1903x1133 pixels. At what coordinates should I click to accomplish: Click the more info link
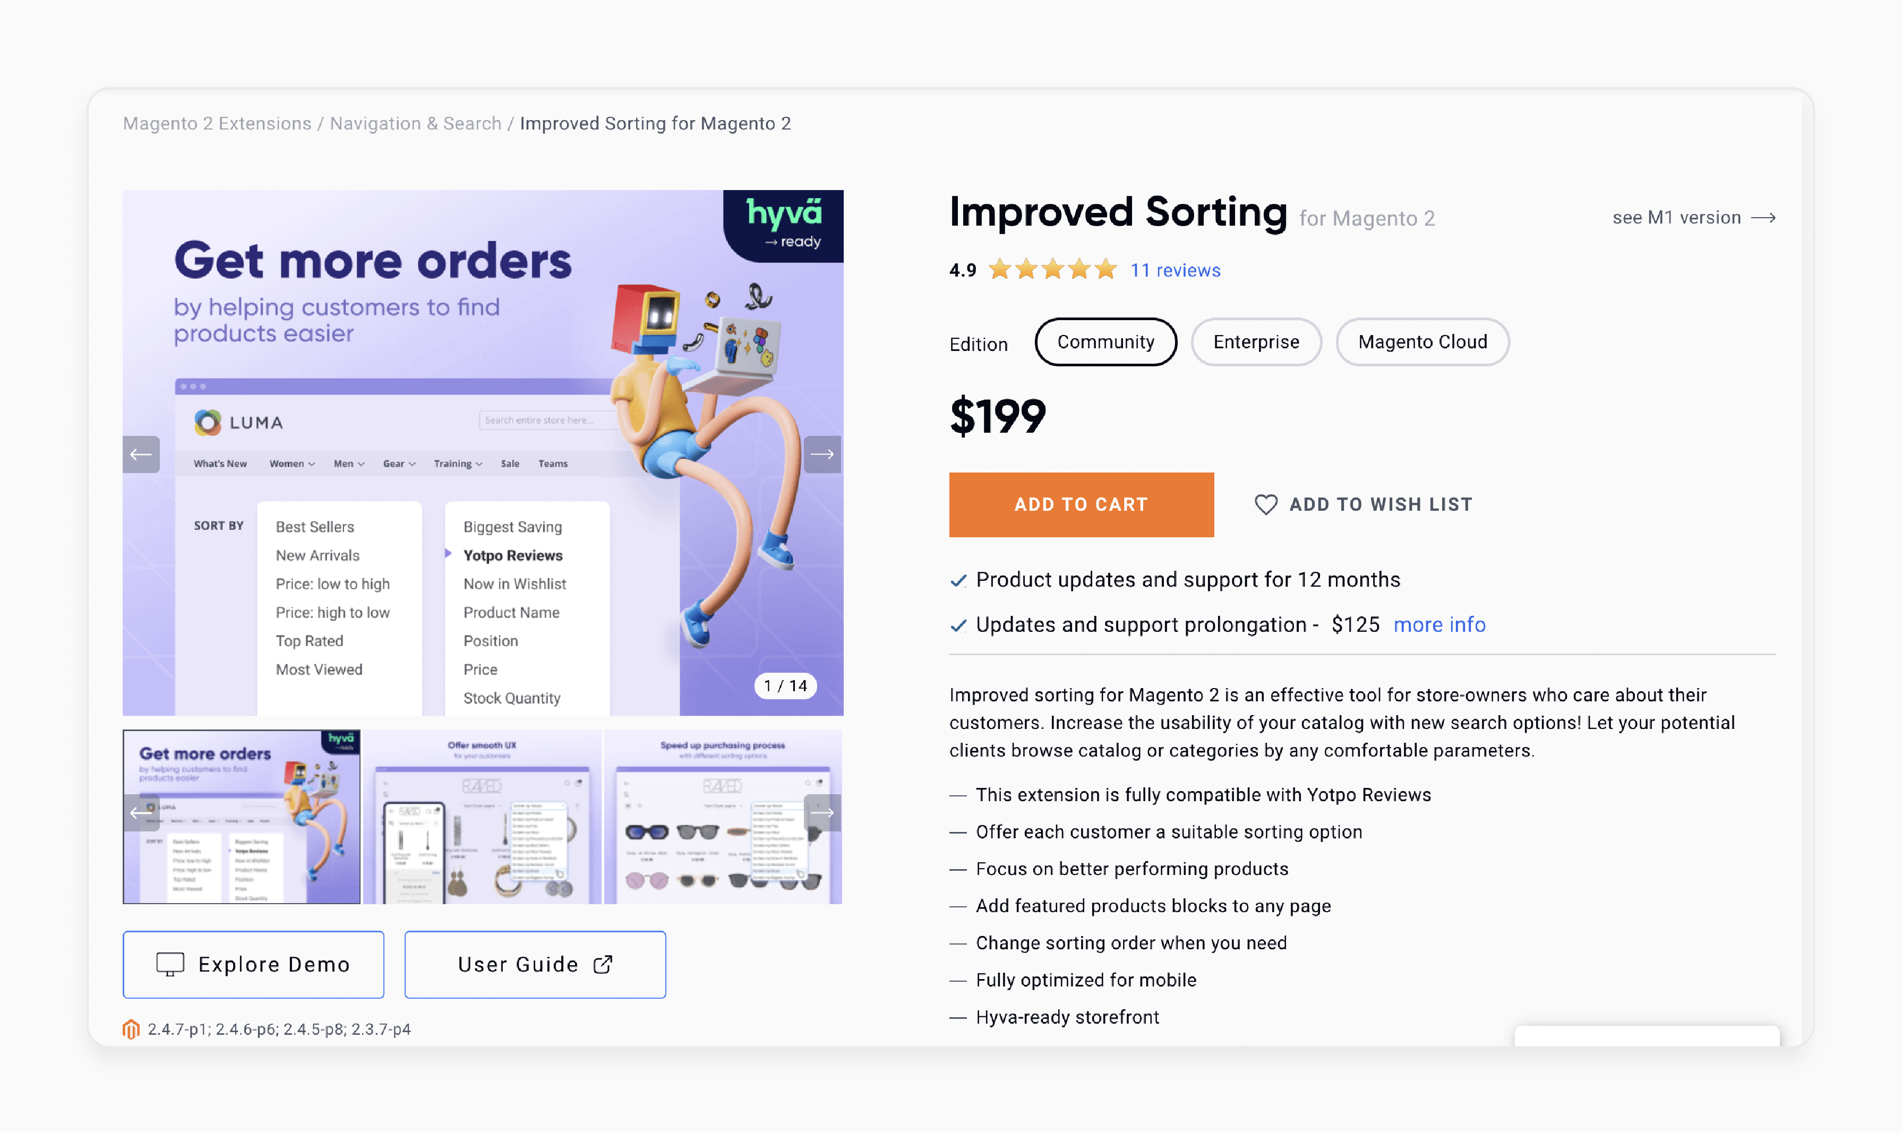(x=1441, y=624)
